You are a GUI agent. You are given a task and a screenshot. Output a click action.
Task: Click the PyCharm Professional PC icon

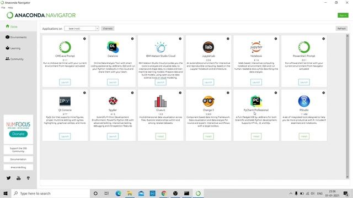(256, 101)
